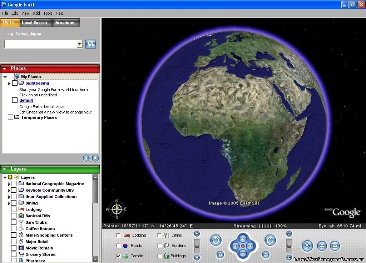
Task: Click the Movie Rentals film icon
Action: tap(21, 248)
